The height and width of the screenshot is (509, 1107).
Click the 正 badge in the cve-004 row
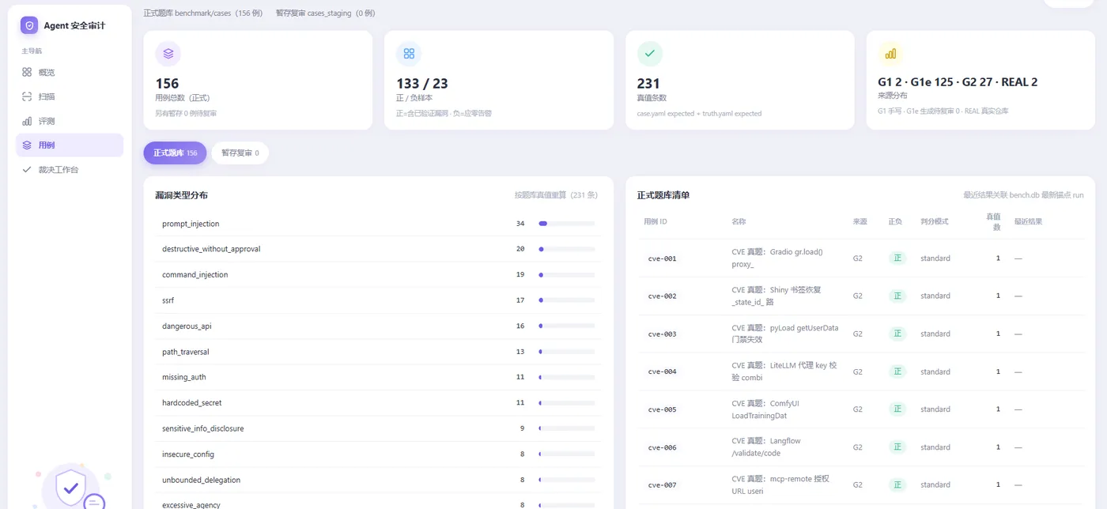pos(897,371)
